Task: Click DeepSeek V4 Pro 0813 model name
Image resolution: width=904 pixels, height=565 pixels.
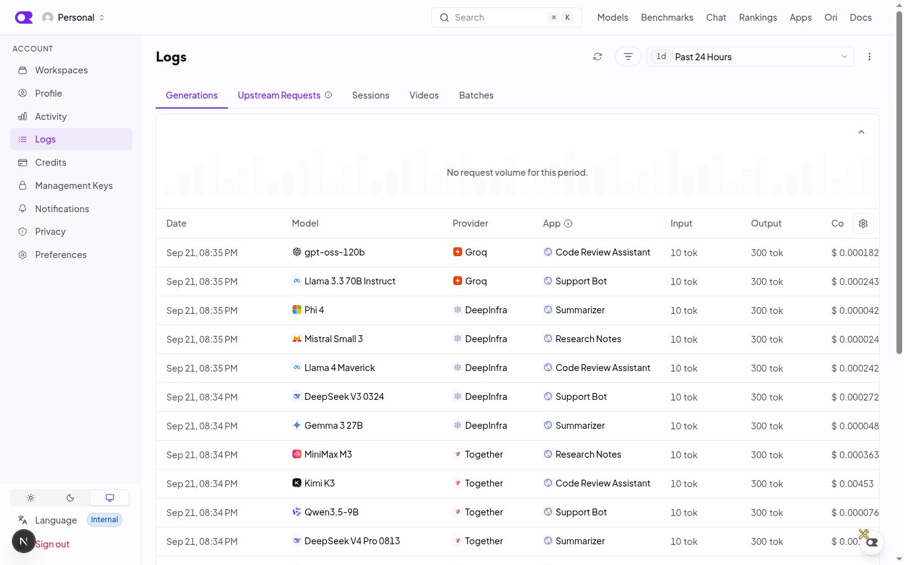Action: click(352, 541)
